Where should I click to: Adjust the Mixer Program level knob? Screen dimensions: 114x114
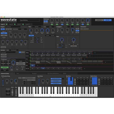73,39
